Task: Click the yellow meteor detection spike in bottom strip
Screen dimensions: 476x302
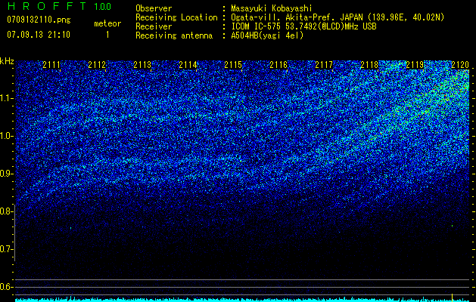Action: (453, 297)
